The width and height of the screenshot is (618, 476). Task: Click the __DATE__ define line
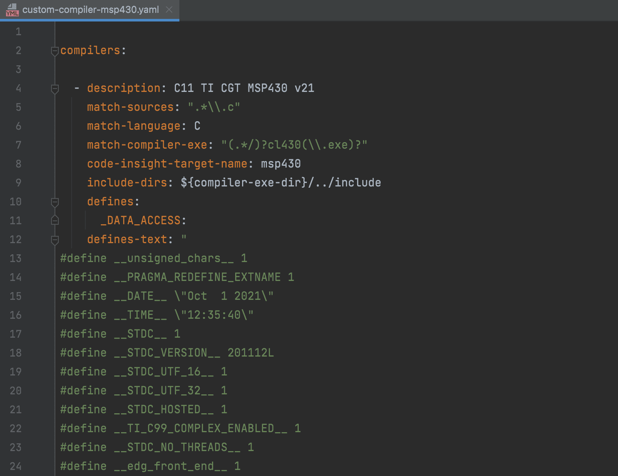click(x=167, y=296)
